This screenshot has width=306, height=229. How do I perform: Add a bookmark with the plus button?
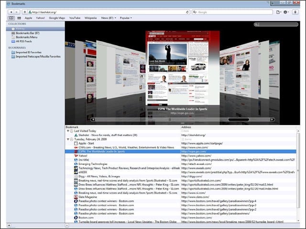[24, 12]
